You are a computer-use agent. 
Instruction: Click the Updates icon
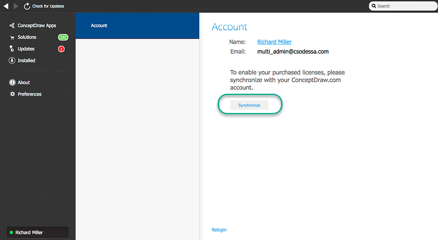point(12,49)
